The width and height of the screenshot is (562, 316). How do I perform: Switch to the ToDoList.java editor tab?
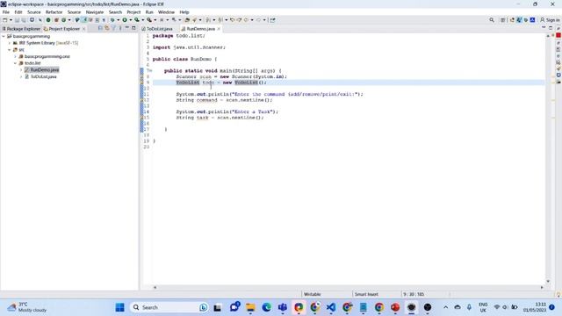click(x=157, y=29)
